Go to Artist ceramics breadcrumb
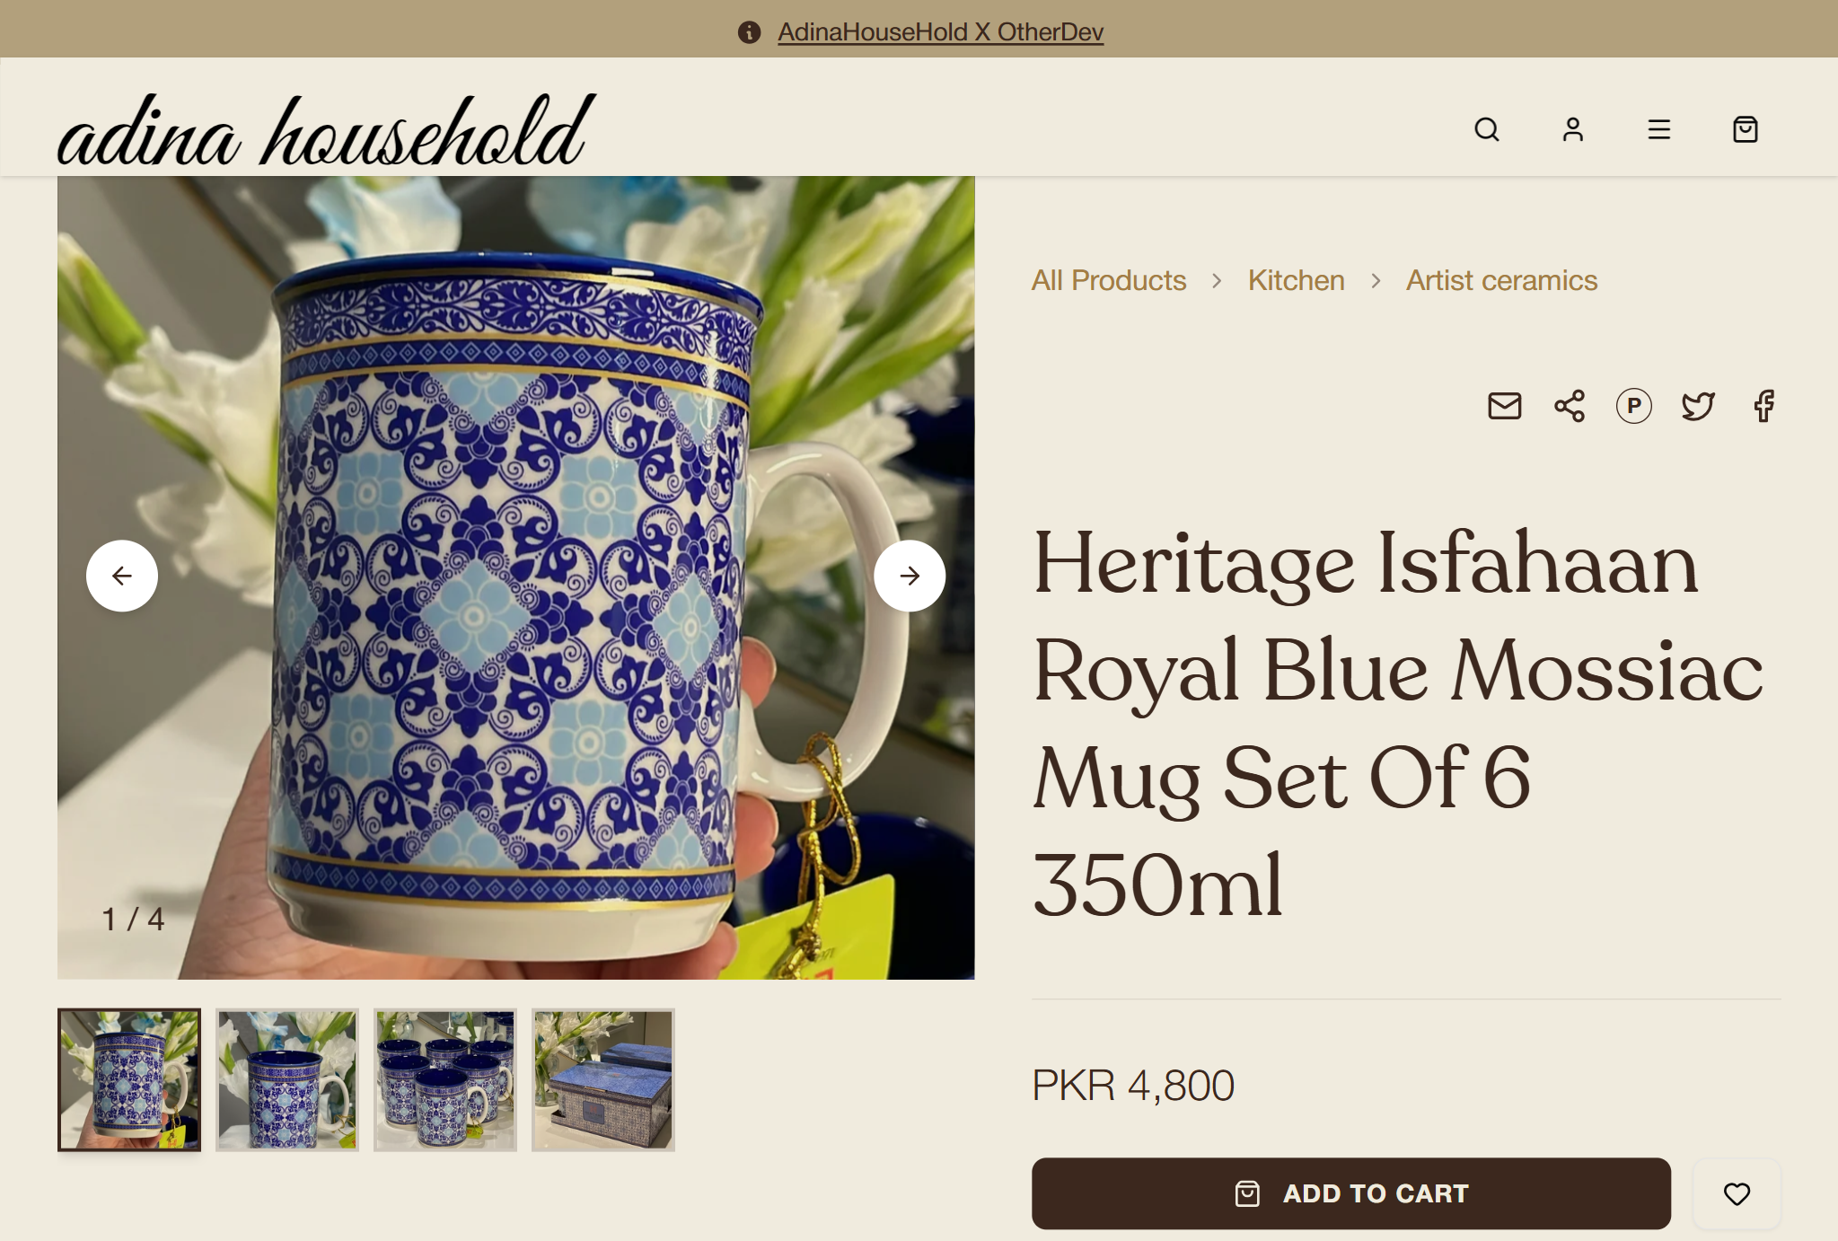 click(x=1501, y=280)
